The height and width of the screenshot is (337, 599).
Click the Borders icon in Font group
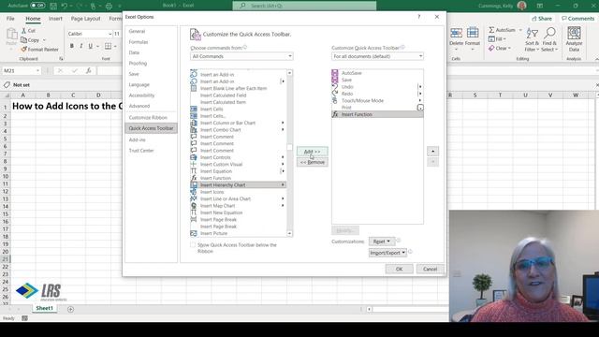109,46
